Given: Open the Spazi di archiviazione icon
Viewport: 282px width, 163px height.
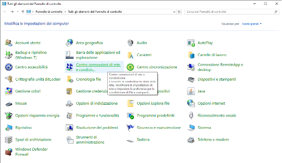Looking at the screenshot, I should [x=9, y=140].
